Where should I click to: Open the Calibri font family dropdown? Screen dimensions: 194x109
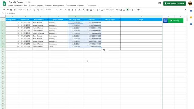tap(52, 10)
